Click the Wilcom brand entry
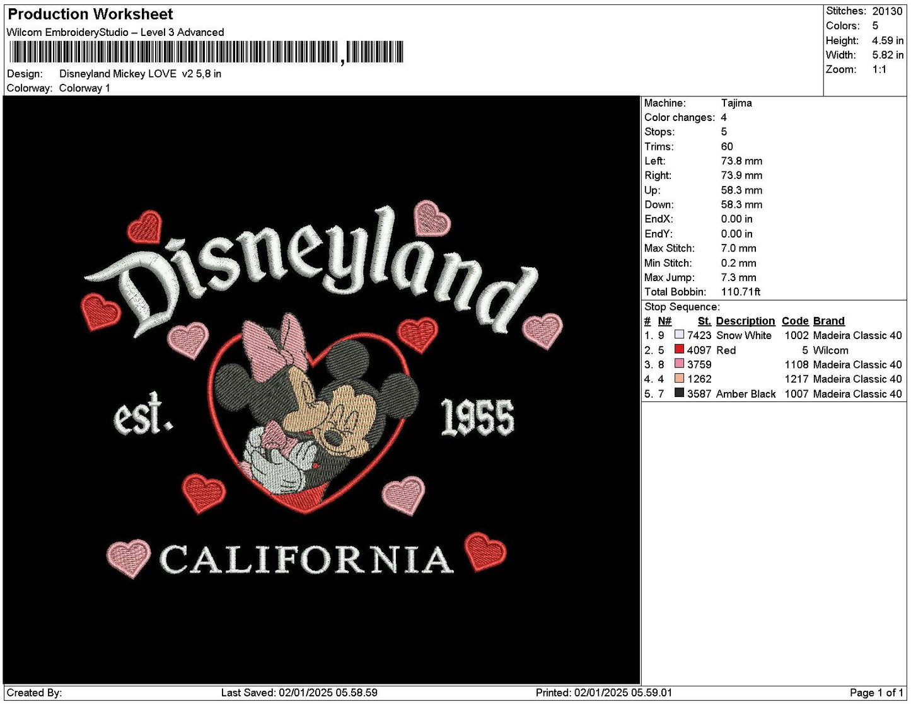911x704 pixels. tap(830, 350)
